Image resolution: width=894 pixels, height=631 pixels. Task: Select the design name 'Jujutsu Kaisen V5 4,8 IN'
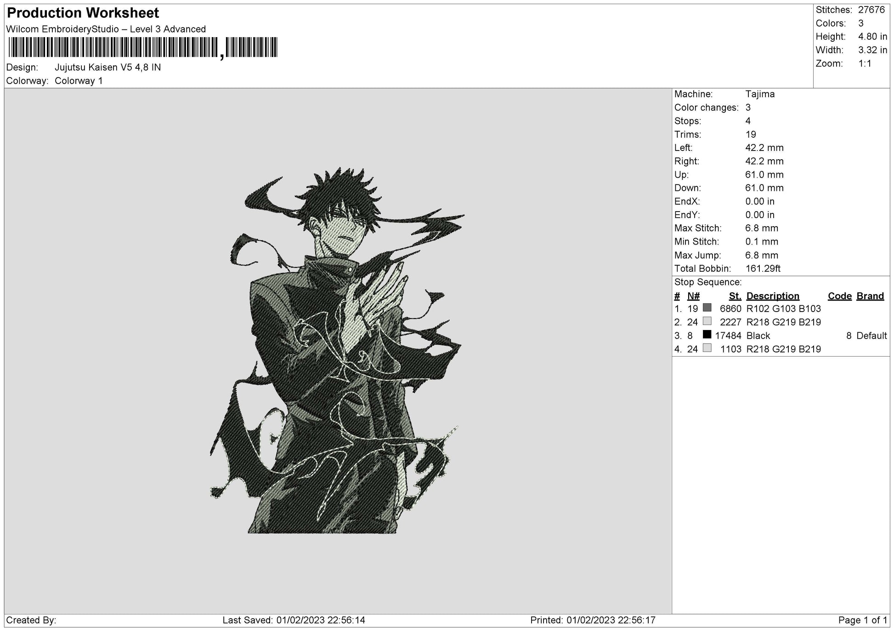tap(108, 67)
